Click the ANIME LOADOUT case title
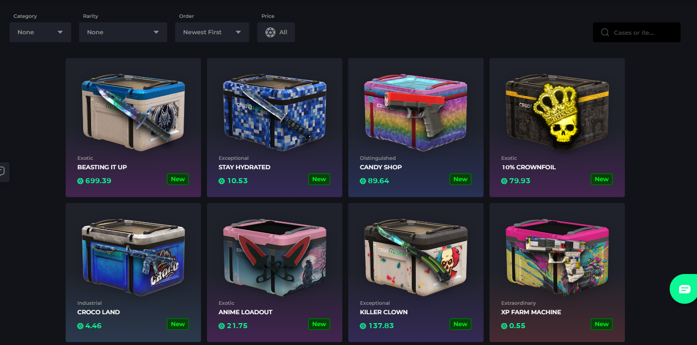The image size is (697, 345). (x=245, y=312)
